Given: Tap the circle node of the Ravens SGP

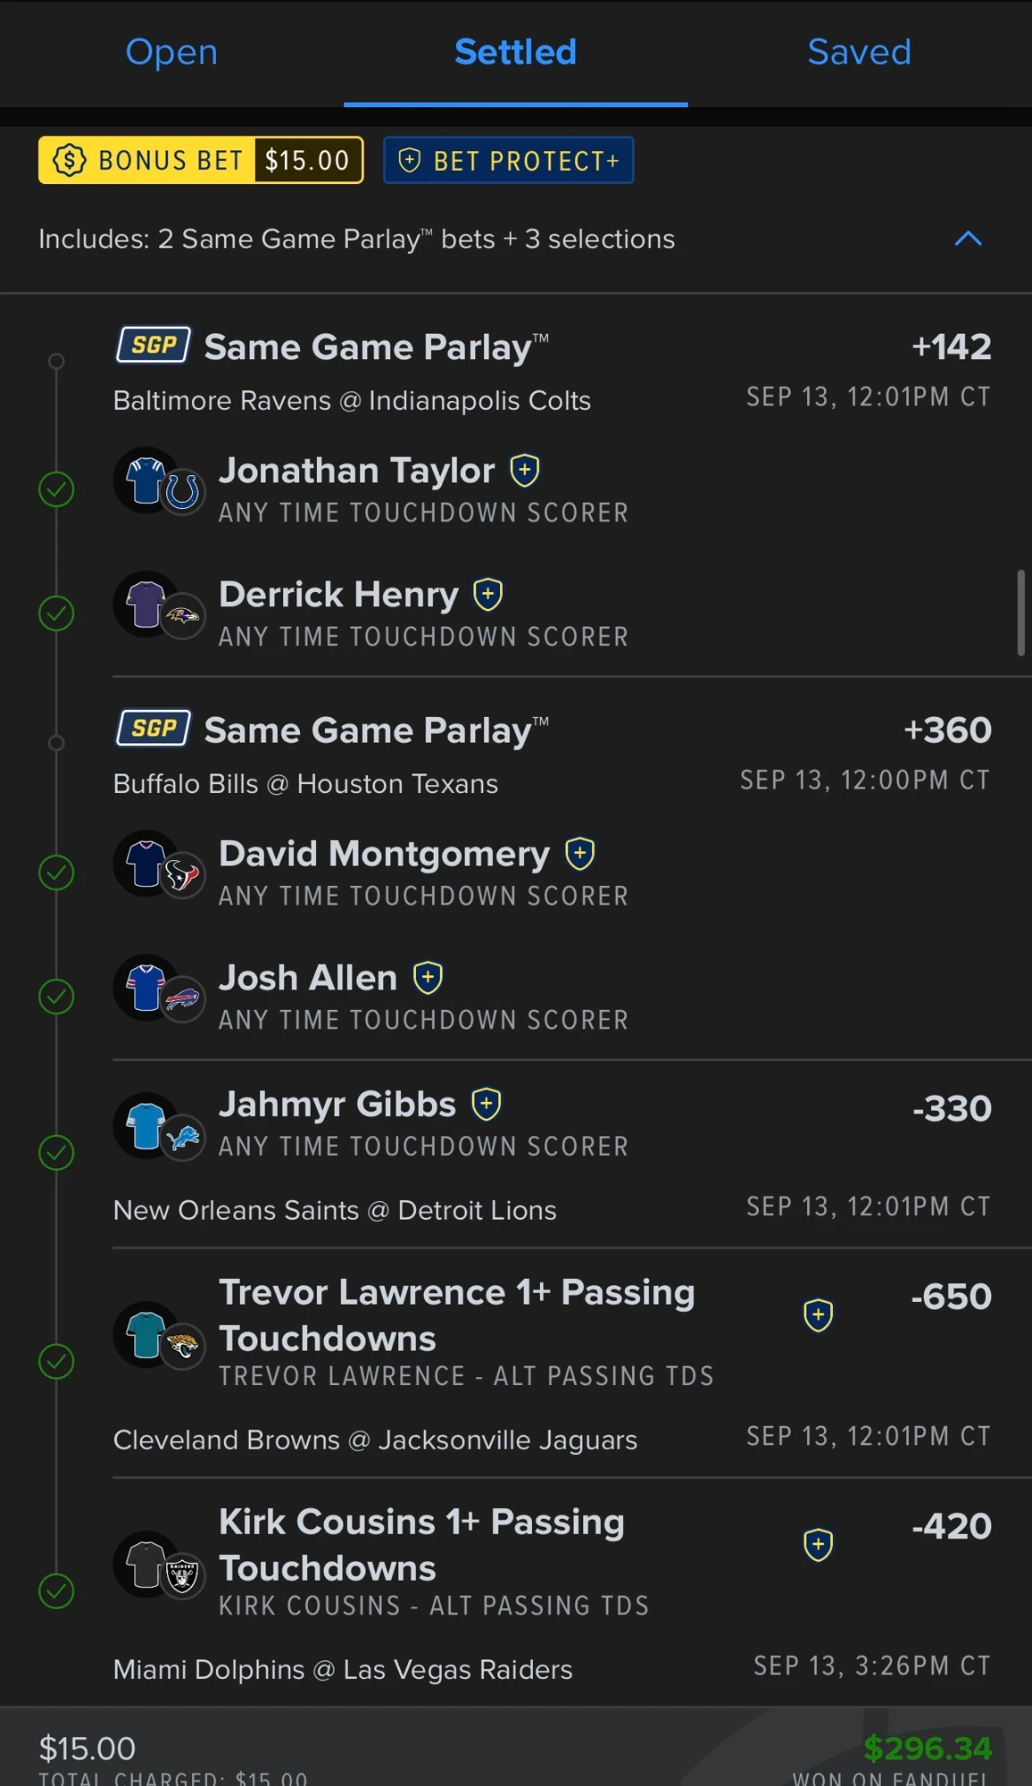Looking at the screenshot, I should click(x=56, y=362).
